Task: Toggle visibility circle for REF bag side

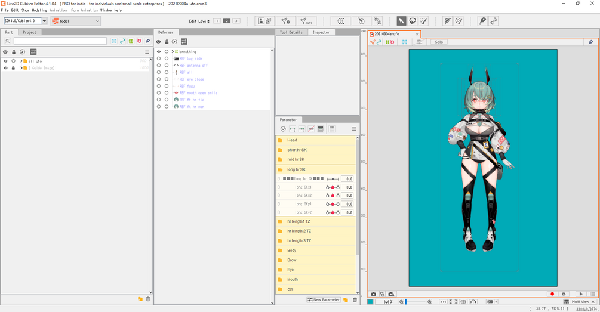Action: pyautogui.click(x=158, y=58)
